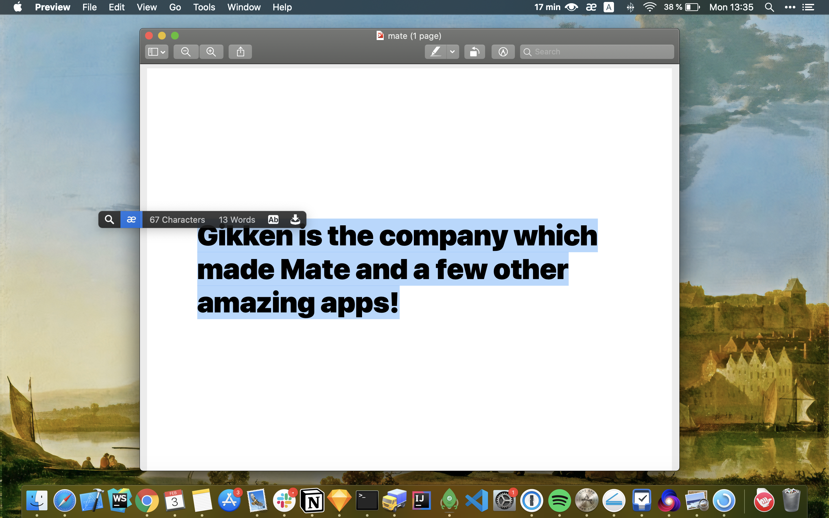
Task: Open Trash in the Dock
Action: (791, 500)
